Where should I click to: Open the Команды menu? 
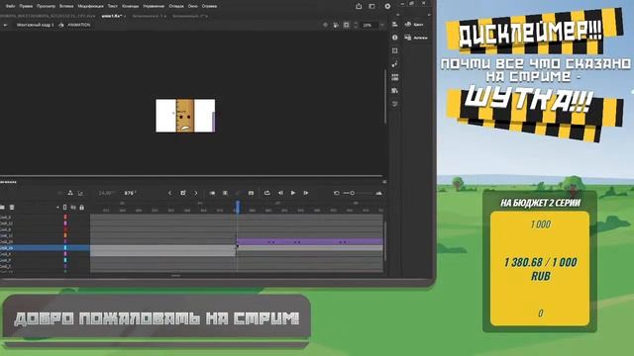[130, 6]
